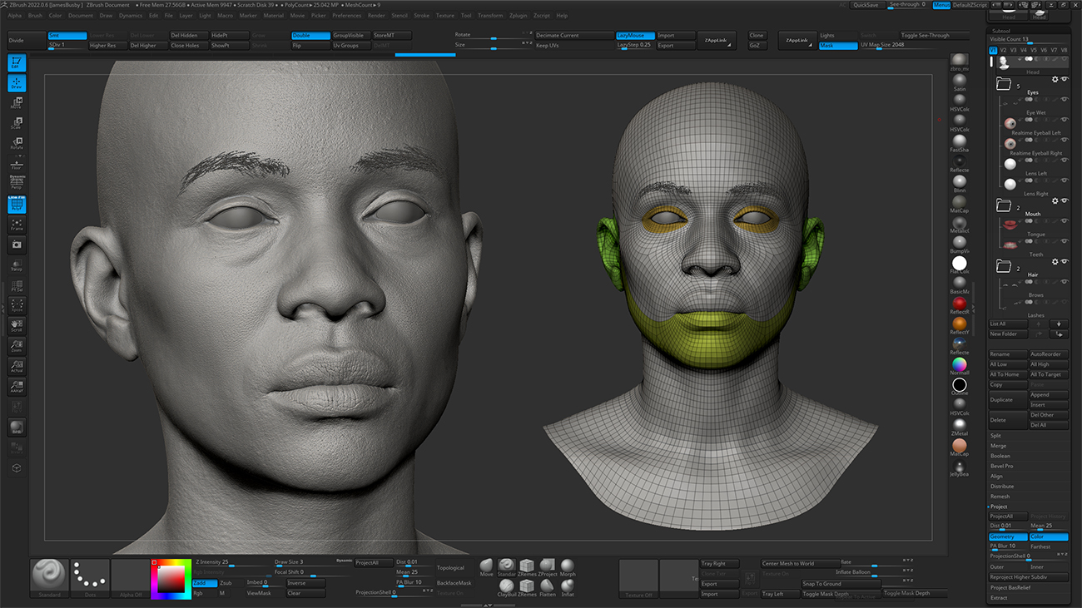
Task: Open the Zplugin menu
Action: pos(518,16)
